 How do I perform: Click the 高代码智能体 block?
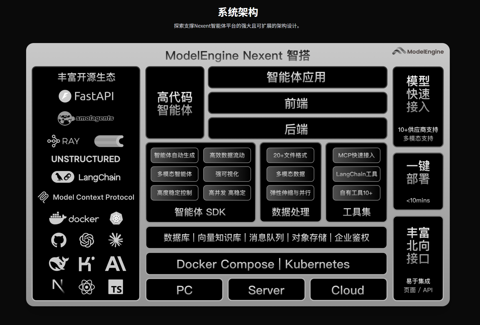click(175, 103)
